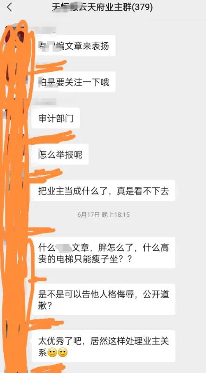Select the 人格侮辱 公开道歉 message bubble
This screenshot has height=373, width=206.
(x=104, y=299)
